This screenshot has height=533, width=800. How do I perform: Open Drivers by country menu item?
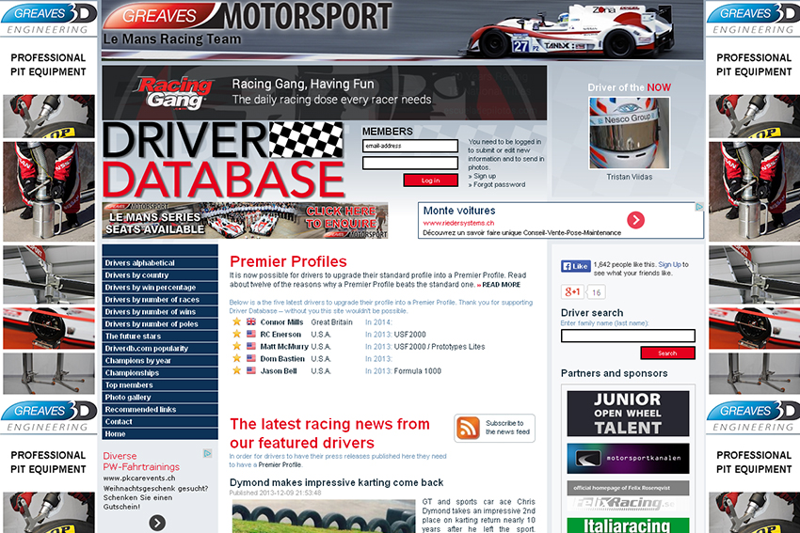click(x=160, y=275)
